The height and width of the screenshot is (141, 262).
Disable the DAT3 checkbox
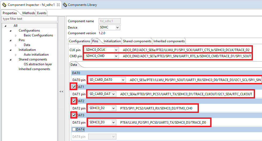tap(74, 115)
